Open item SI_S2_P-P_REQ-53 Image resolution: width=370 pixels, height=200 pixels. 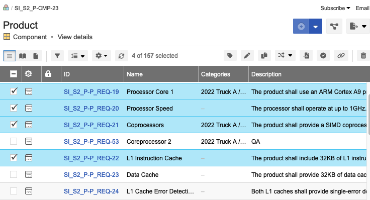coord(91,142)
